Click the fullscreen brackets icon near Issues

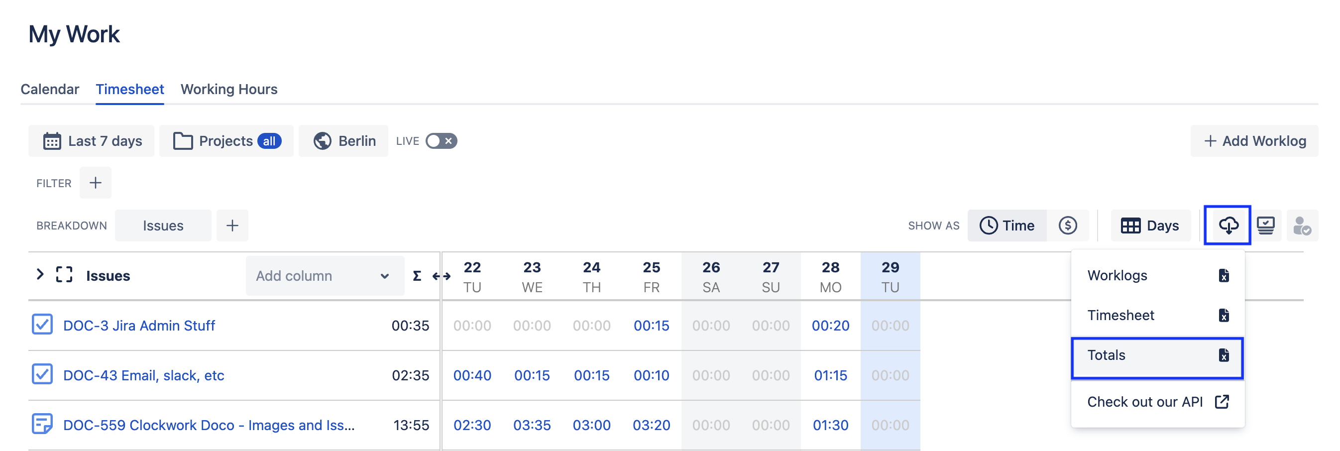[x=64, y=275]
